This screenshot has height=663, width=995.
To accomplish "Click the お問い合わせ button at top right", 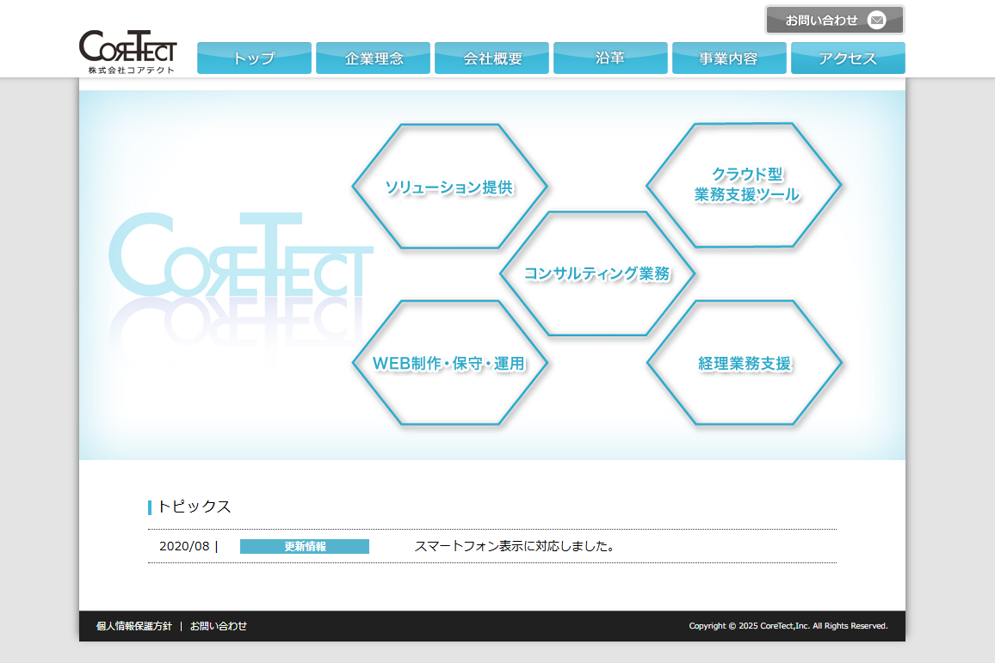I will pos(822,19).
